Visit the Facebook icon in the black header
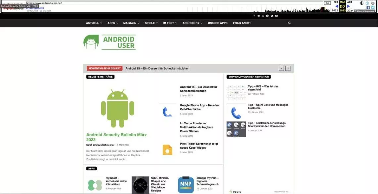Image resolution: width=378 pixels, height=194 pixels. (254, 16)
